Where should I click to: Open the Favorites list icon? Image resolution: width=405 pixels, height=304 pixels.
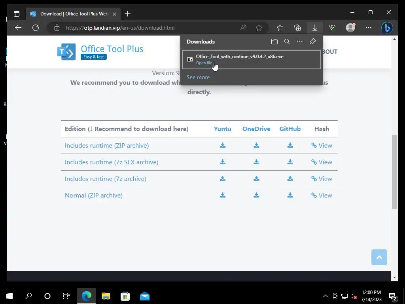click(x=280, y=28)
